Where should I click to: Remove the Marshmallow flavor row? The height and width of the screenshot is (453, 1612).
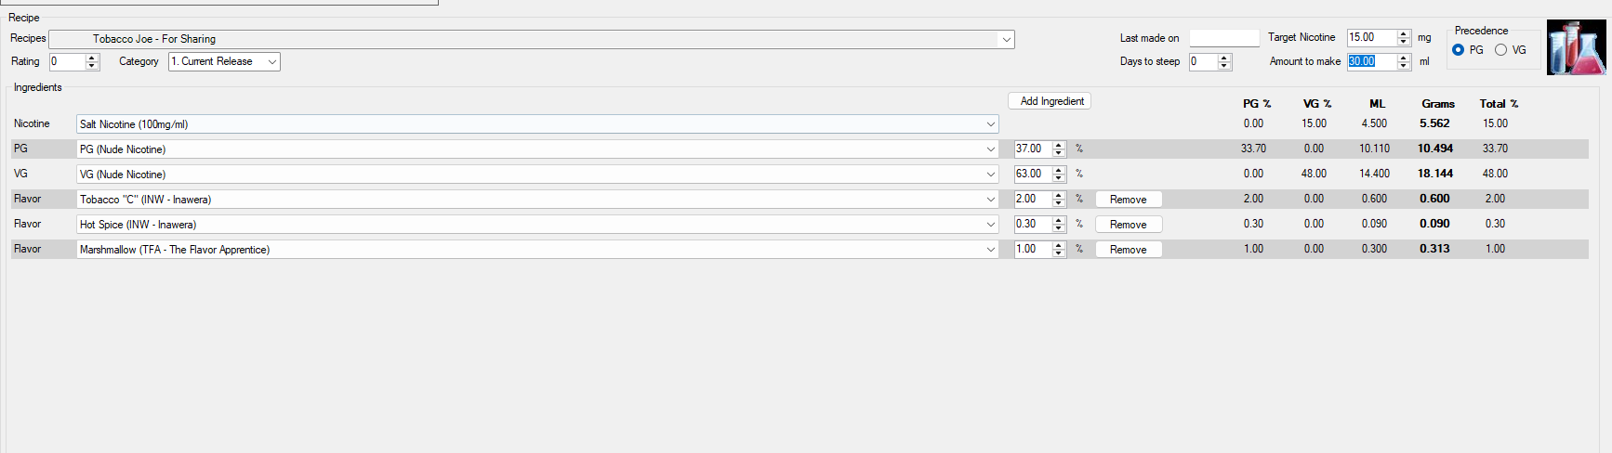pyautogui.click(x=1129, y=250)
